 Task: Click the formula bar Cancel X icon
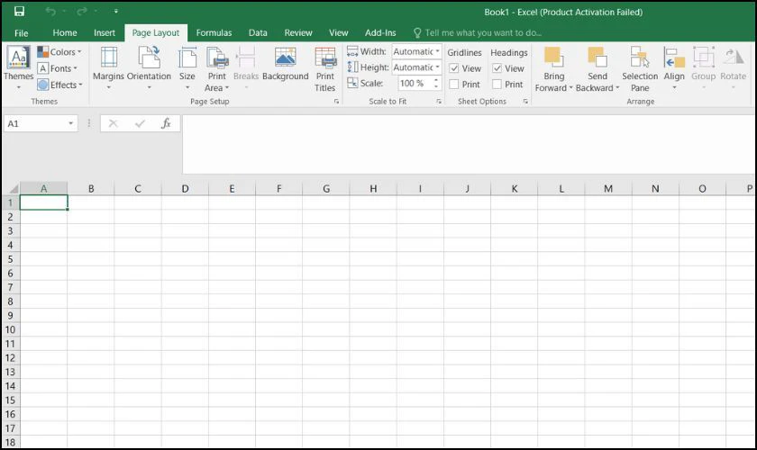coord(113,123)
